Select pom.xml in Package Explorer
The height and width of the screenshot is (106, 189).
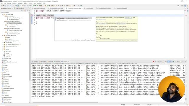pyautogui.click(x=7, y=57)
